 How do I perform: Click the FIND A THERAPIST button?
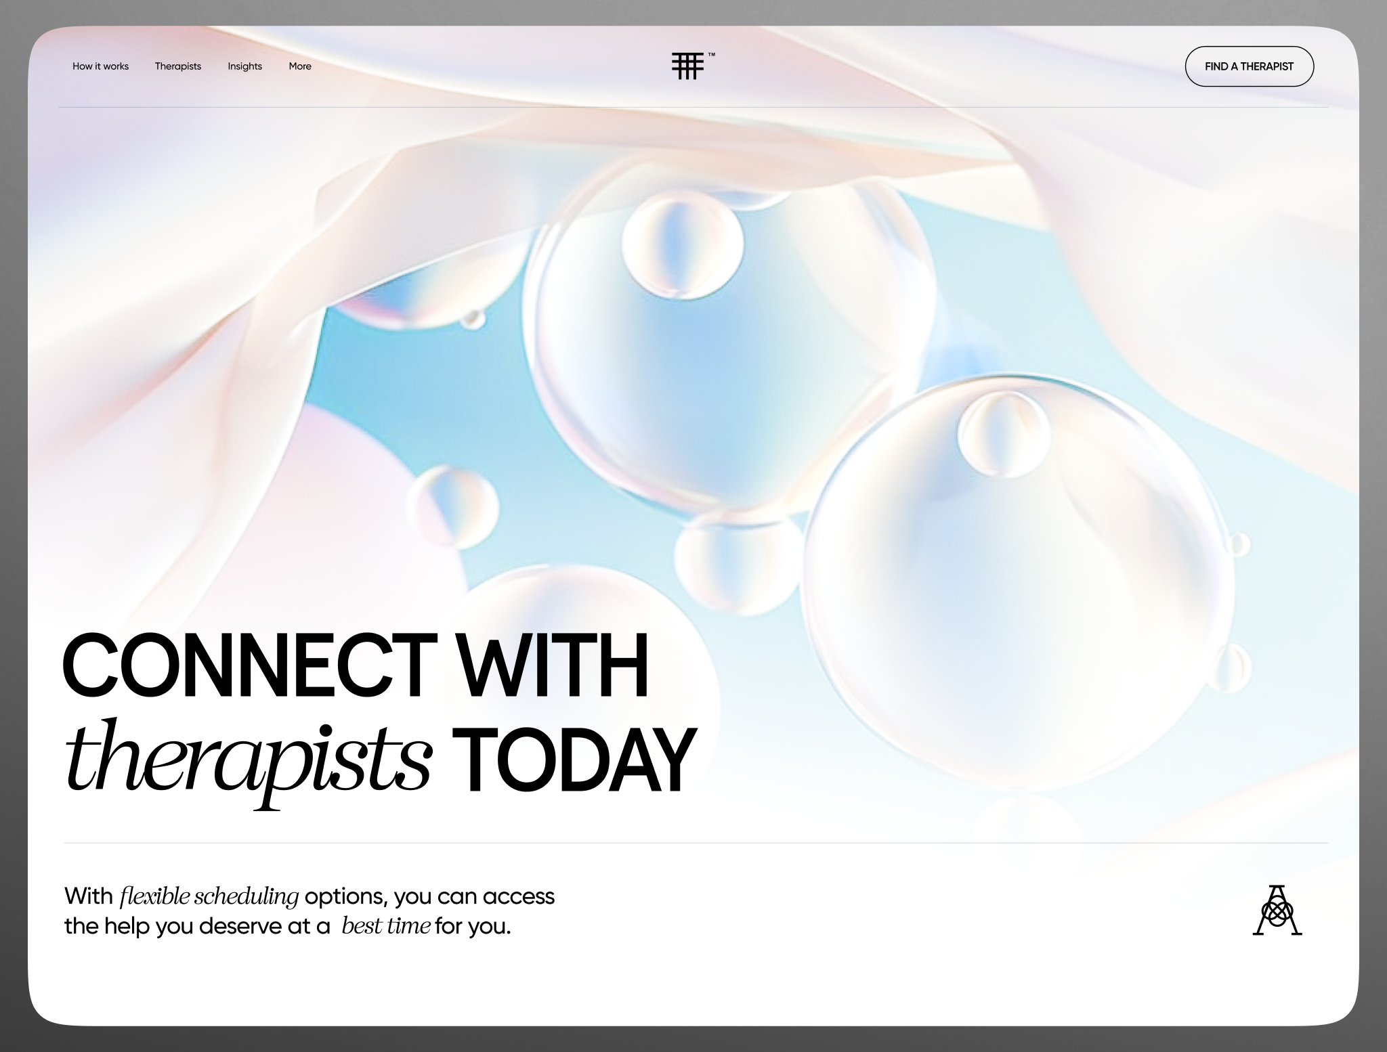1249,66
